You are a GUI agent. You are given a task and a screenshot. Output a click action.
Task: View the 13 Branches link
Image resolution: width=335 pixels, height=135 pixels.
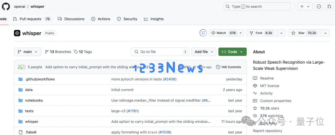[x=58, y=52]
